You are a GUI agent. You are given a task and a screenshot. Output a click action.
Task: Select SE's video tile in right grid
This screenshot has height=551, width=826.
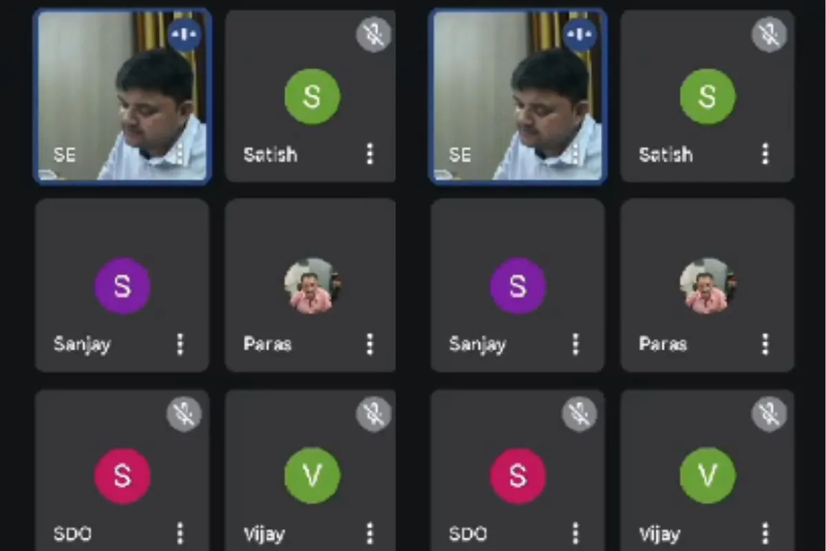(x=518, y=96)
